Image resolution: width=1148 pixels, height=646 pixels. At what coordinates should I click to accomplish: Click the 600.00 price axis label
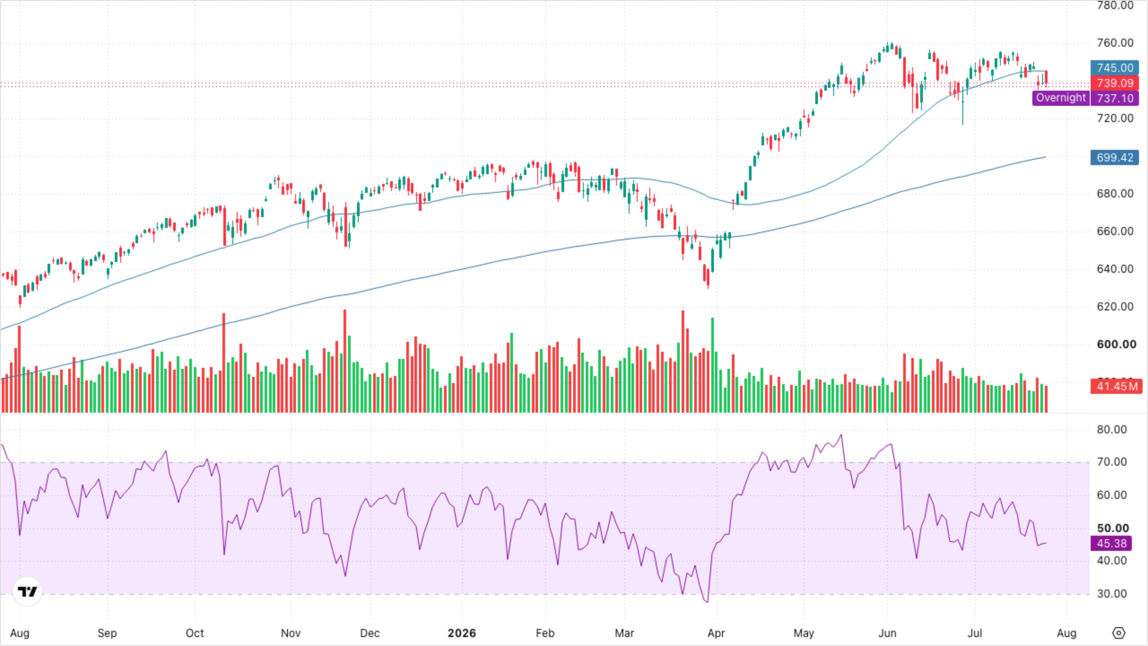point(1117,344)
